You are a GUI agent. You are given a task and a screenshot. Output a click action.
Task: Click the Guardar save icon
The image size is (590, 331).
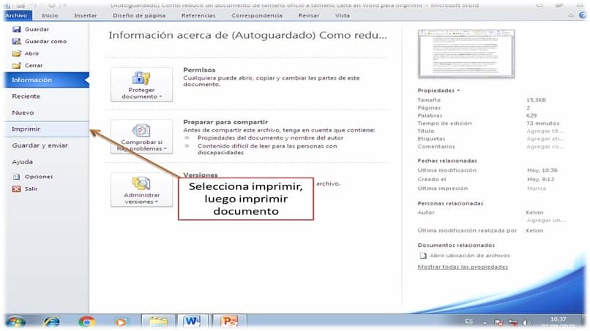pyautogui.click(x=17, y=29)
